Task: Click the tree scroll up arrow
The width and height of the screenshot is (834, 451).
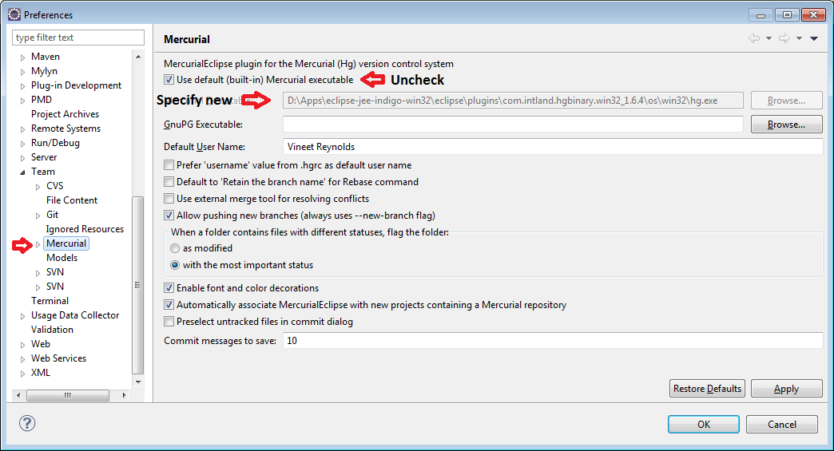Action: point(138,57)
